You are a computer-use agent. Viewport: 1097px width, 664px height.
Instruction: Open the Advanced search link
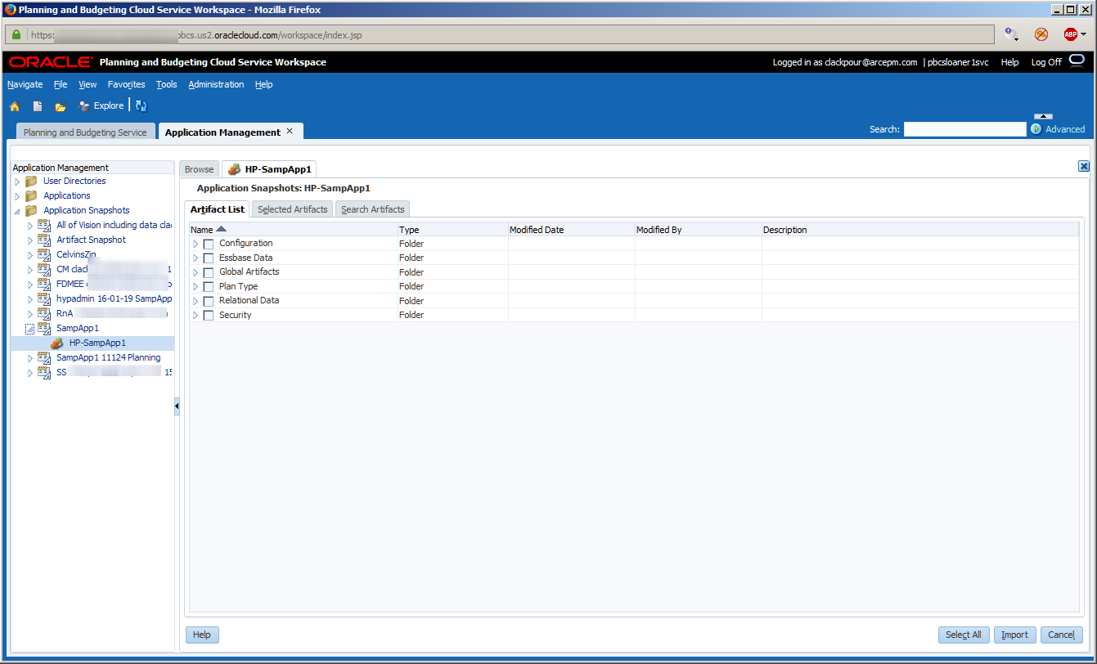(x=1065, y=129)
